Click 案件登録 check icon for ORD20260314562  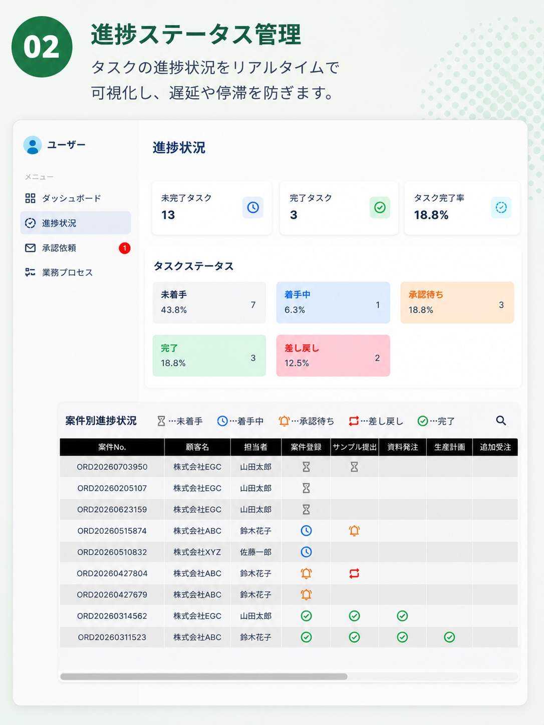click(306, 616)
